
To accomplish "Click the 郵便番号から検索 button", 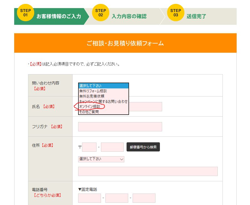I will pos(143,147).
